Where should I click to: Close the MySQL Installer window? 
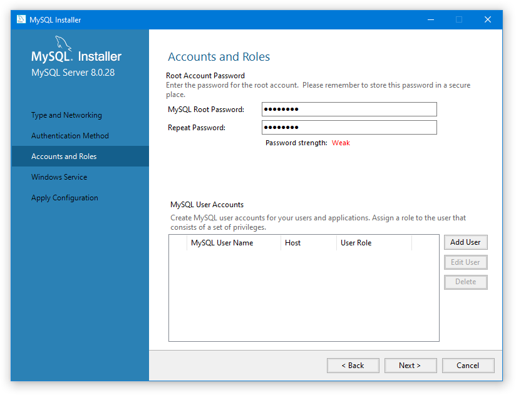click(x=488, y=19)
